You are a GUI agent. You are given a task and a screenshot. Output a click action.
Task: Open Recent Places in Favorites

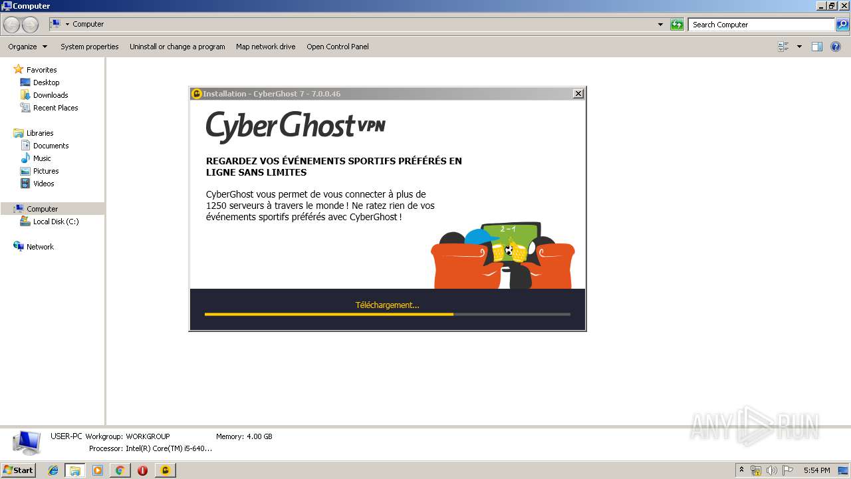[x=55, y=108]
